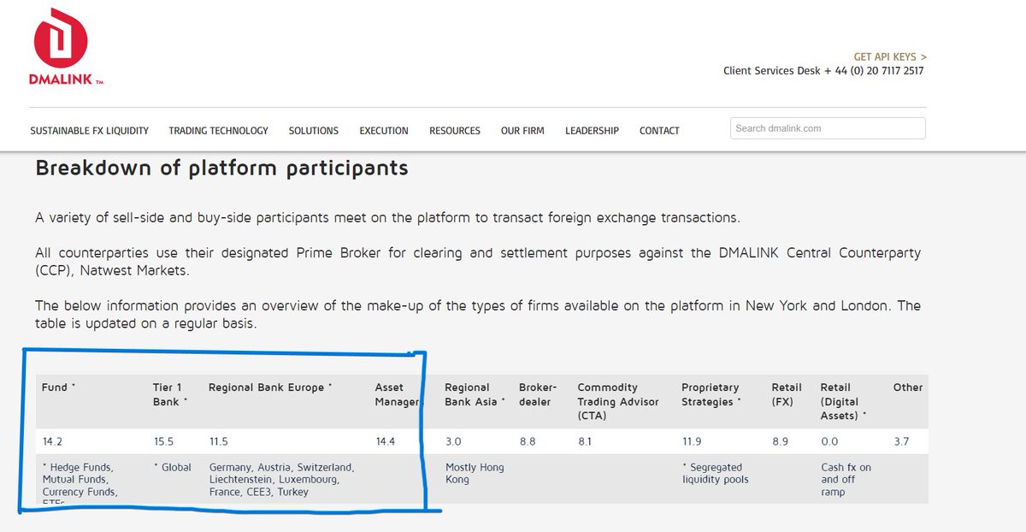The image size is (1026, 532).
Task: Select the 11.9 Proprietary Strategies value
Action: click(x=691, y=441)
